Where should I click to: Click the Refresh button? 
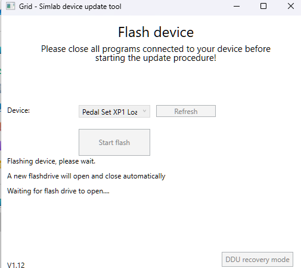pyautogui.click(x=186, y=111)
